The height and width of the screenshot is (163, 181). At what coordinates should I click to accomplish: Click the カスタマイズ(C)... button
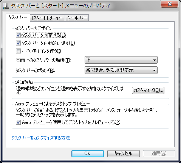tap(148, 90)
